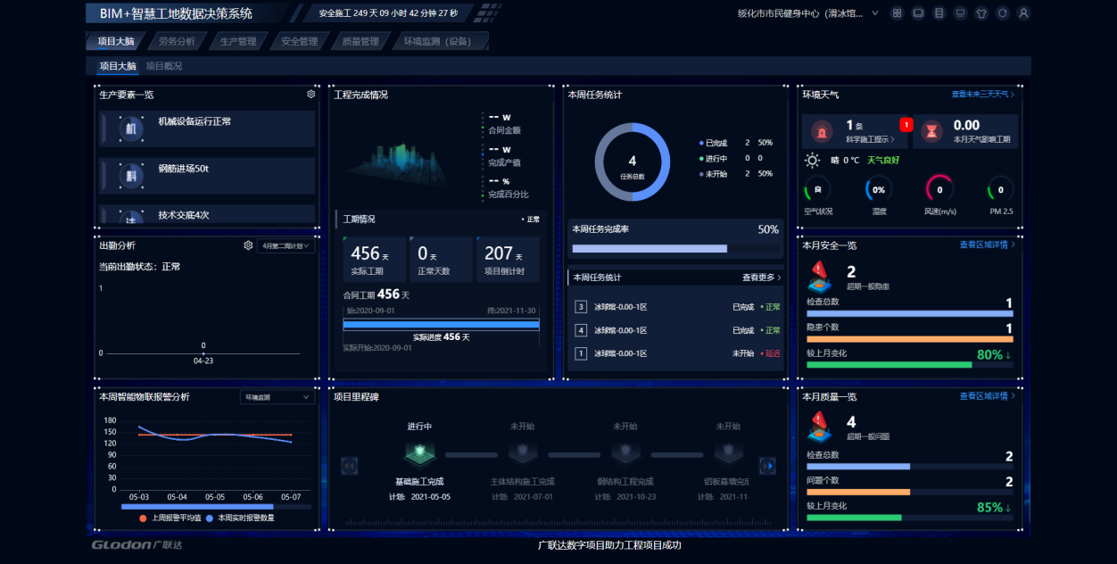This screenshot has width=1117, height=564.
Task: Open the user profile icon
Action: [x=1023, y=13]
